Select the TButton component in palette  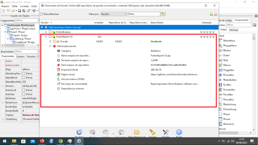pos(227,50)
